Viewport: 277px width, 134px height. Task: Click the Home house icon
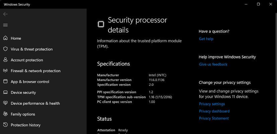5,38
